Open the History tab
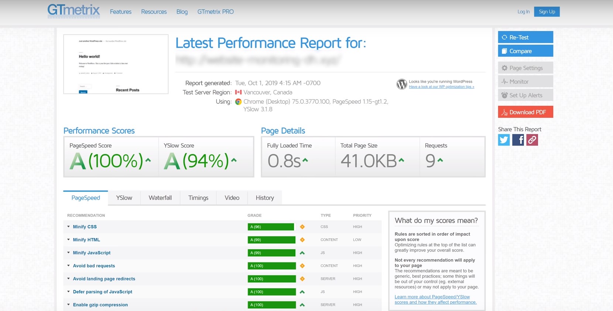The height and width of the screenshot is (311, 613). (265, 198)
